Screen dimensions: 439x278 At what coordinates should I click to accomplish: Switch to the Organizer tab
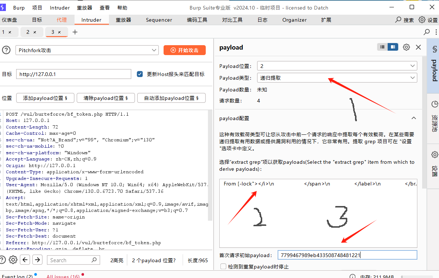point(294,20)
